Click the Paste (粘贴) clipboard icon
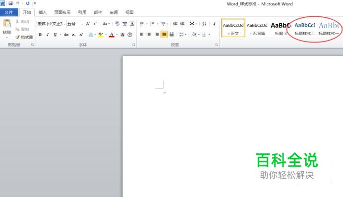The width and height of the screenshot is (343, 197). (7, 24)
